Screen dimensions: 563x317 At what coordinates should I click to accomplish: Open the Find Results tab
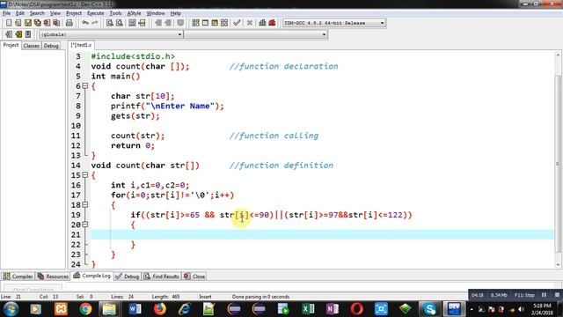[x=162, y=276]
